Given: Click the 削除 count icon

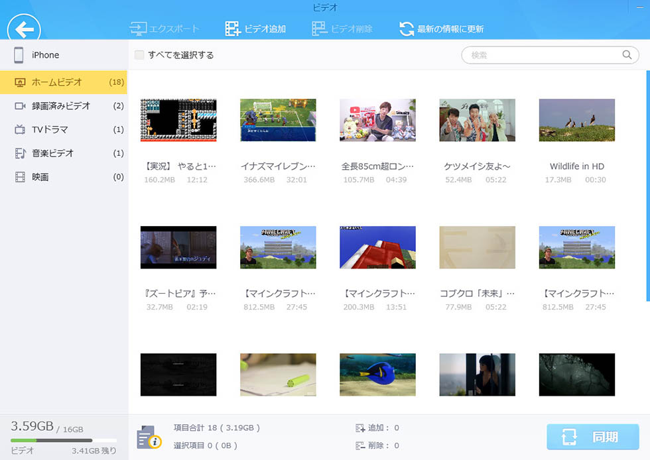Looking at the screenshot, I should pos(359,445).
